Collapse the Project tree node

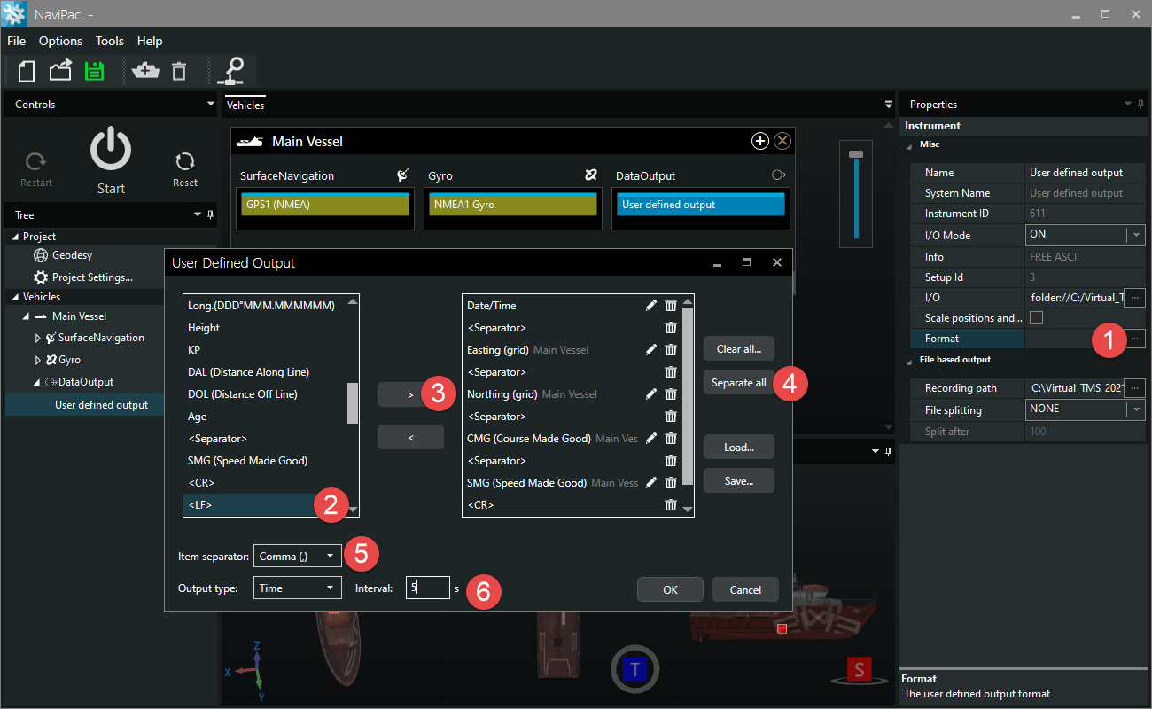coord(14,237)
